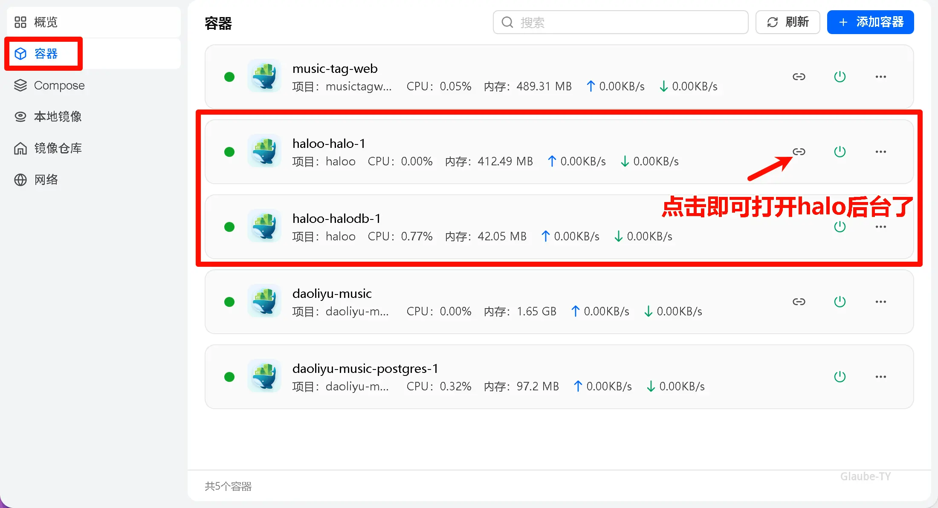938x508 pixels.
Task: Open haloo-halo-1 web link icon
Action: click(x=799, y=152)
